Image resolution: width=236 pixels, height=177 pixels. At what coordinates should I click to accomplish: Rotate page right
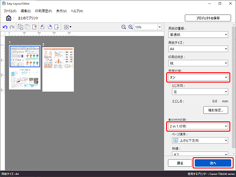coord(50,27)
